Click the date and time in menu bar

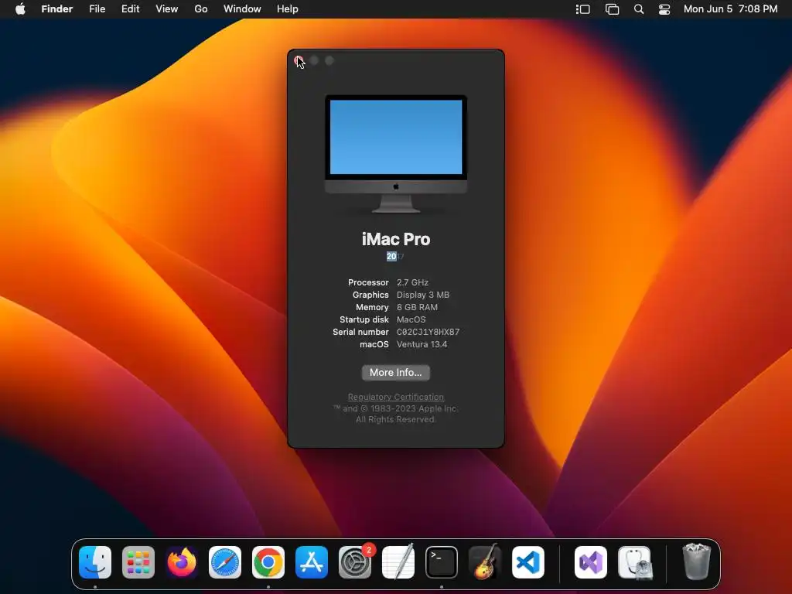(730, 9)
